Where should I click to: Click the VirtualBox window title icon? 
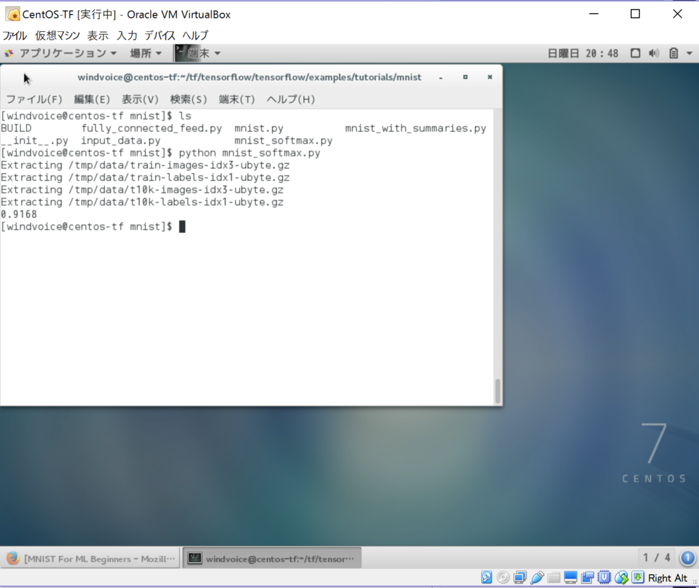coord(12,14)
